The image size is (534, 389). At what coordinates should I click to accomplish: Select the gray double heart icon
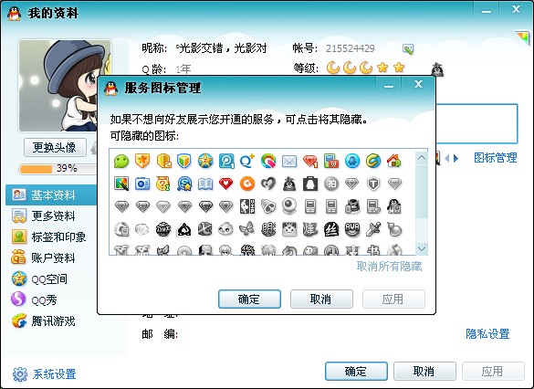tap(268, 184)
